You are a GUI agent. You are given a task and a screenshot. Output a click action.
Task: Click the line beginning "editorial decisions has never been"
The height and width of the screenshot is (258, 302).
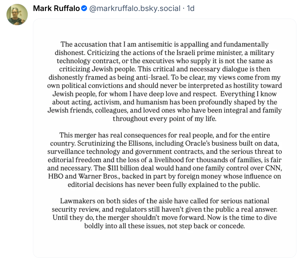[164, 185]
